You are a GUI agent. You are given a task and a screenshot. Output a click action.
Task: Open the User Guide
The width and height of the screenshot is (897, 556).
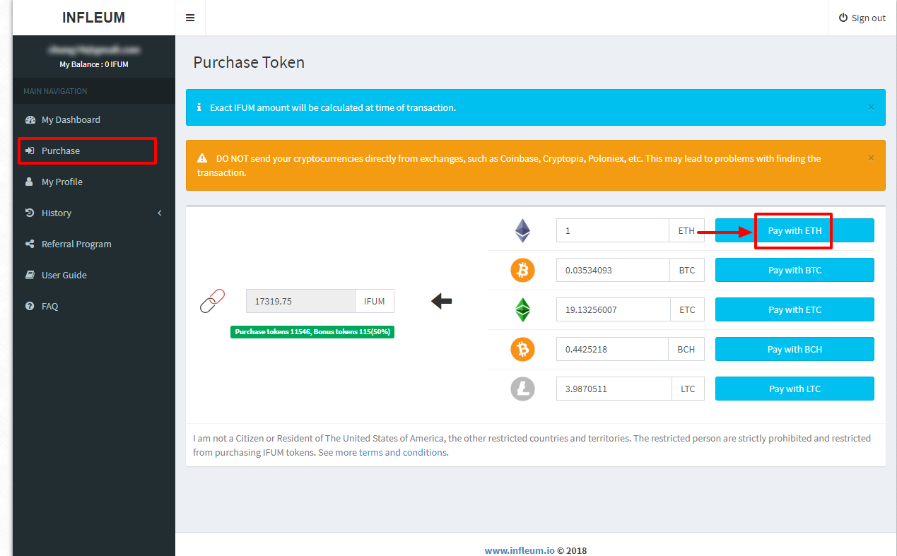[x=94, y=275]
